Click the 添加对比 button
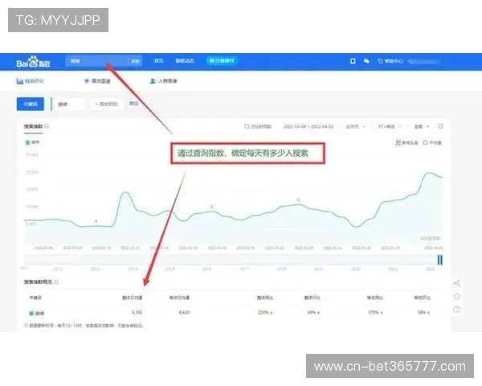This screenshot has height=386, width=482. (106, 104)
